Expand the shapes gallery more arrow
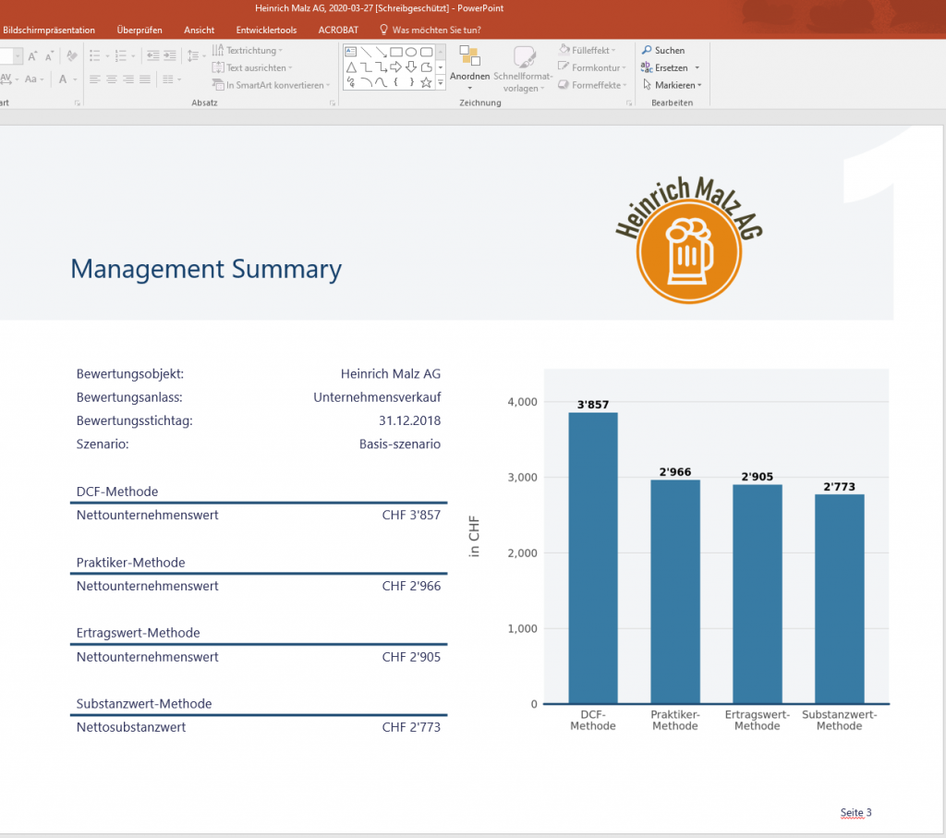Viewport: 946px width, 838px height. 441,82
